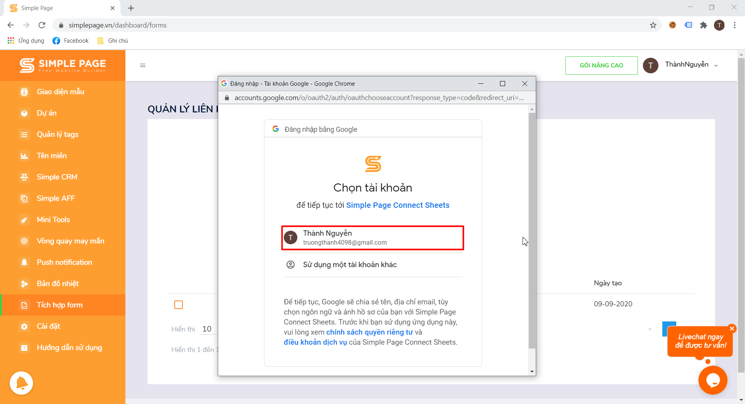Click the Simple Page logo in sidebar
745x404 pixels.
[x=63, y=65]
